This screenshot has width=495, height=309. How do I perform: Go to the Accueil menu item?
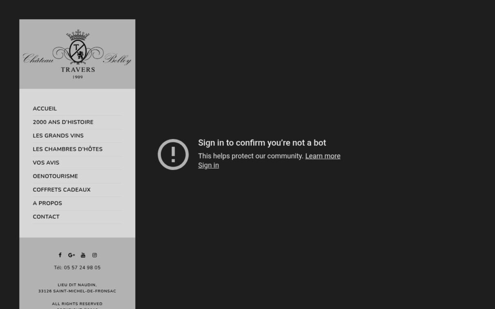pyautogui.click(x=44, y=109)
